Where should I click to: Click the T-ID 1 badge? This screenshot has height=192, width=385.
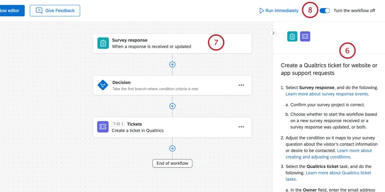[x=118, y=124]
